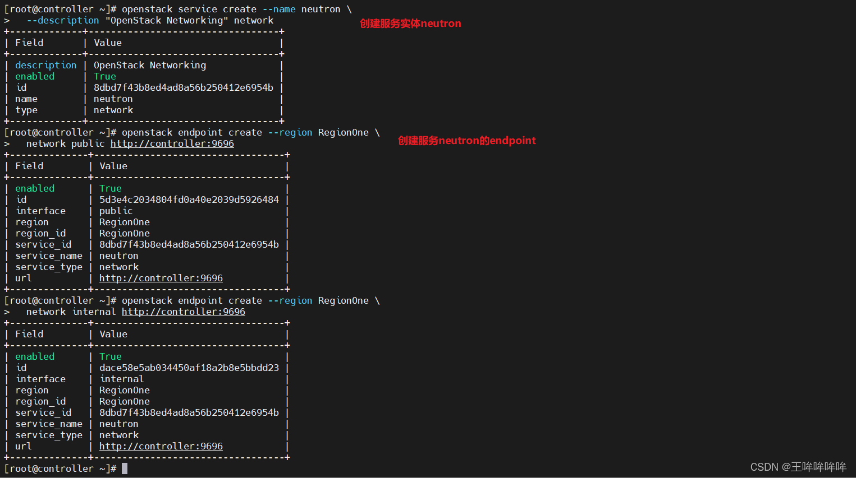Click endpoint id 5d3e4c2034804fd0a40e2039d5926484
Screen dimensions: 856x478
click(189, 199)
